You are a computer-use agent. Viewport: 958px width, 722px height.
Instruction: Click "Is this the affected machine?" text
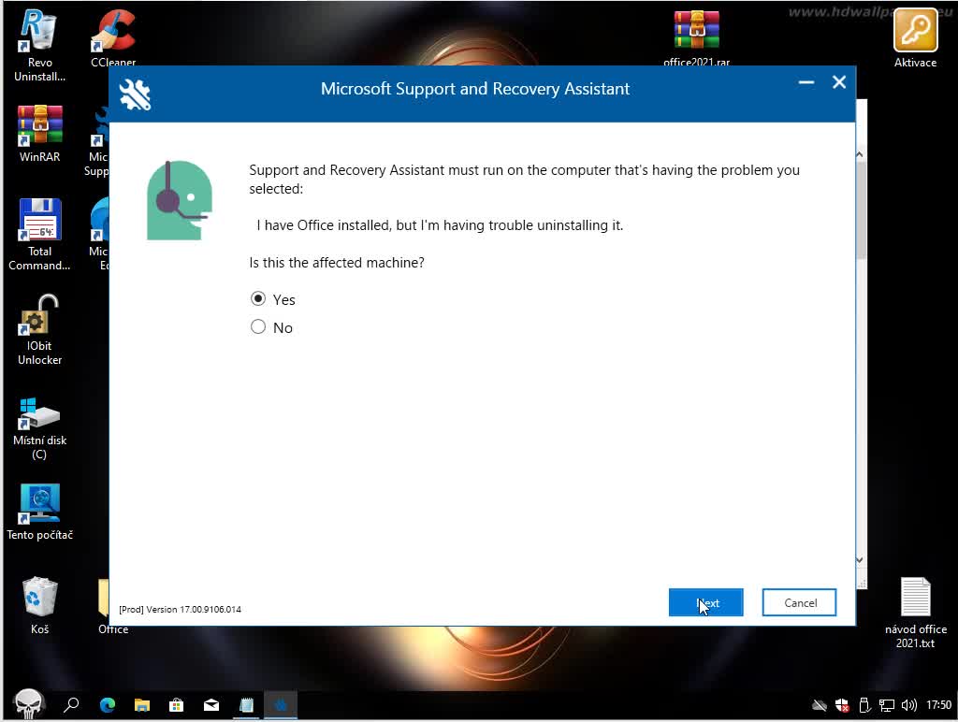coord(337,263)
